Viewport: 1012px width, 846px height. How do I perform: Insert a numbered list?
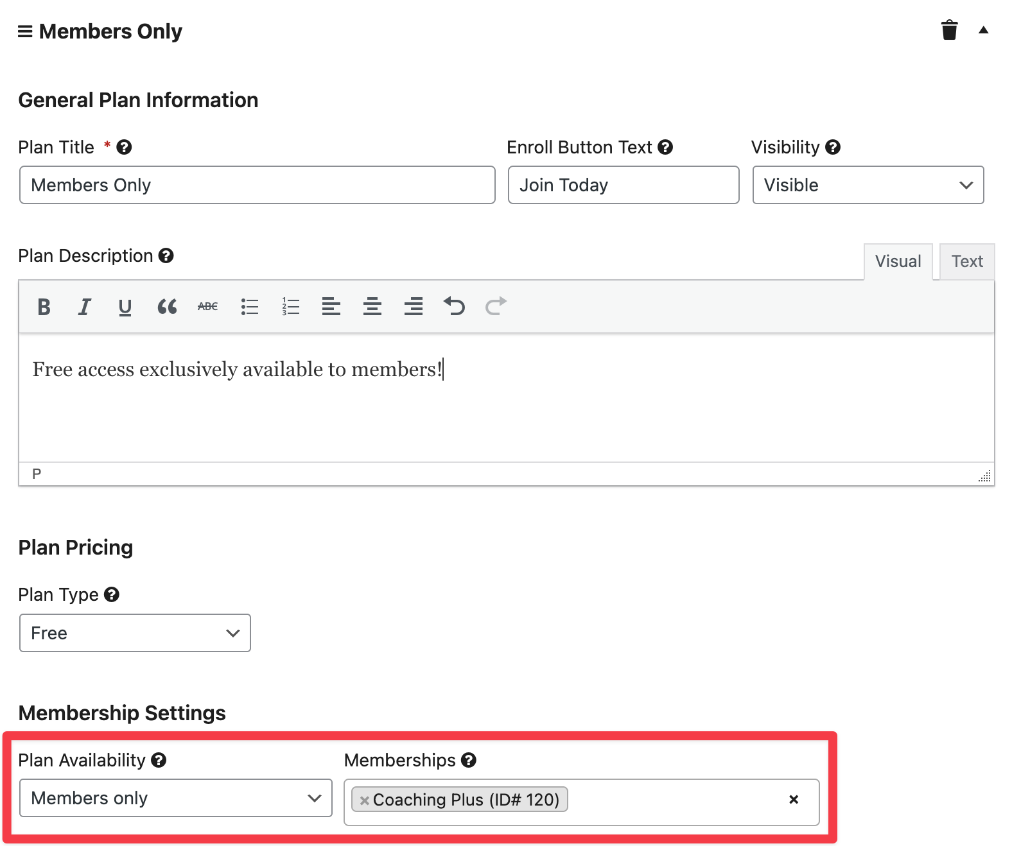290,307
